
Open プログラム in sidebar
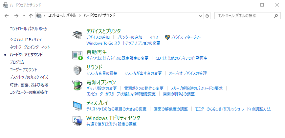[17, 62]
